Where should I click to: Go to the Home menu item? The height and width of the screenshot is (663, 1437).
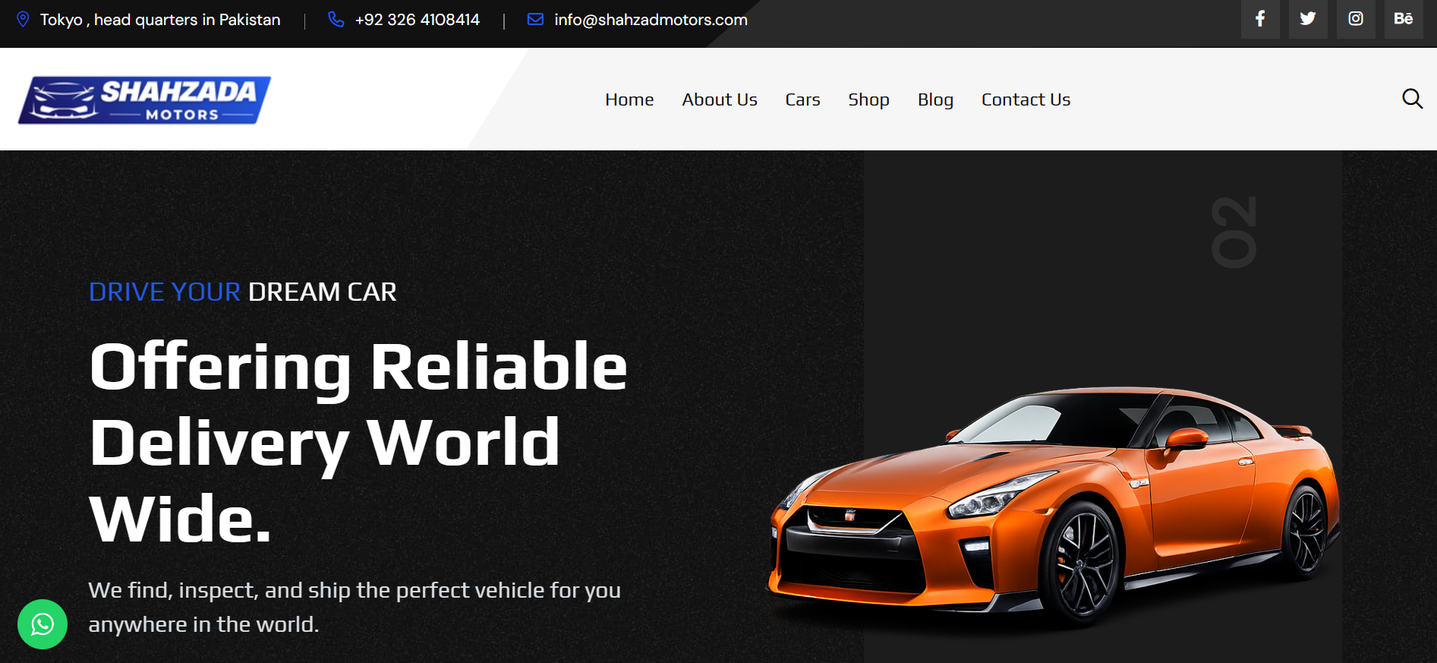(x=629, y=99)
